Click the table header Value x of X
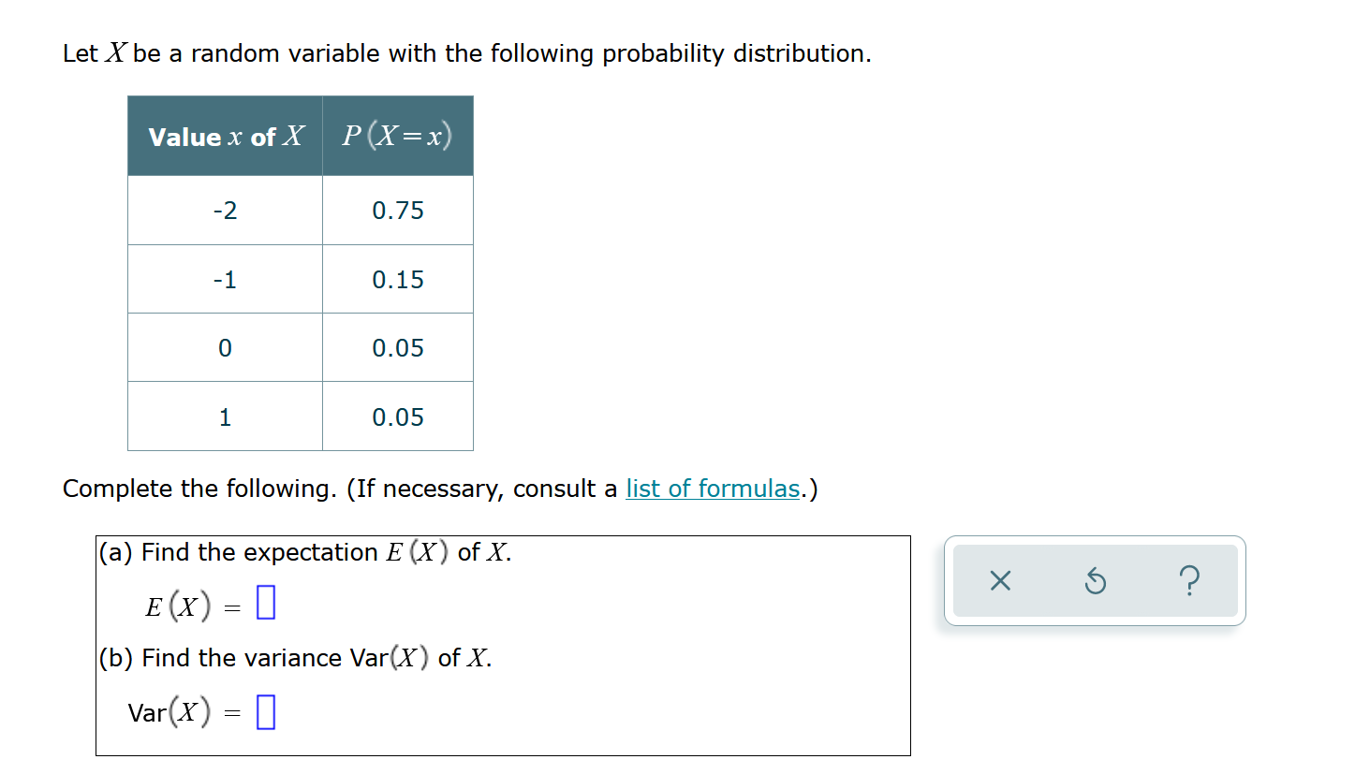This screenshot has width=1355, height=774. coord(224,136)
